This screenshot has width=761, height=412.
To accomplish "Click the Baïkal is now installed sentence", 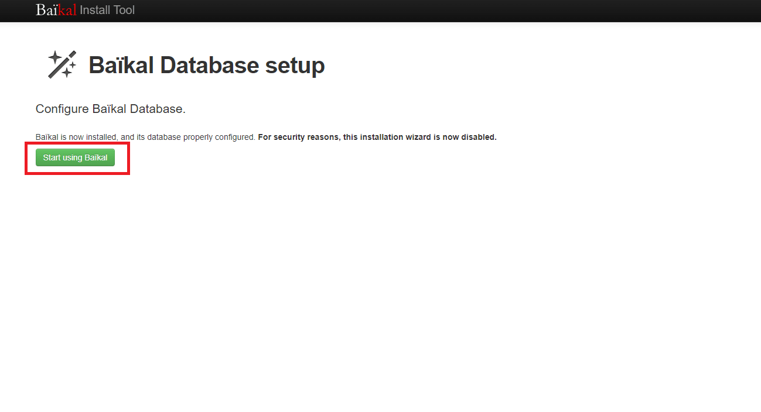I will (x=146, y=137).
